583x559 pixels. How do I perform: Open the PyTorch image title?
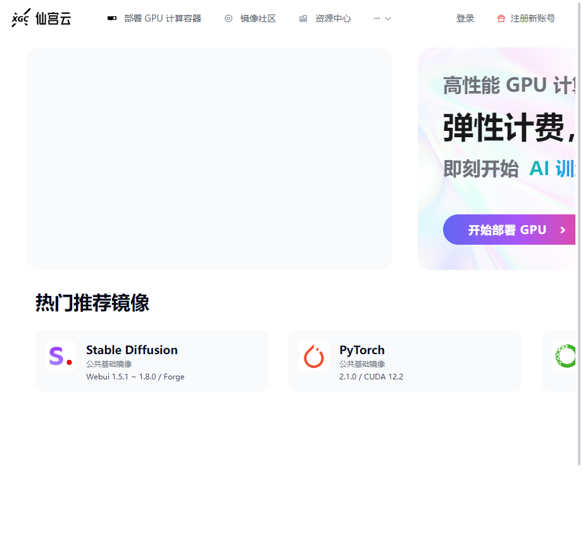click(362, 350)
